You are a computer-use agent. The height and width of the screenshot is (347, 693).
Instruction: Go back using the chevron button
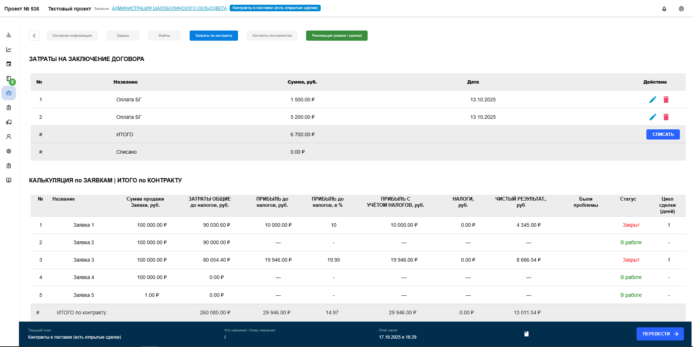[34, 36]
